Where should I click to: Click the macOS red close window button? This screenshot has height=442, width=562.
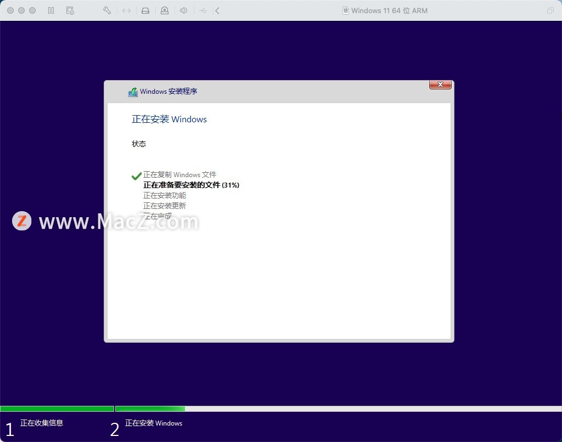coord(10,10)
